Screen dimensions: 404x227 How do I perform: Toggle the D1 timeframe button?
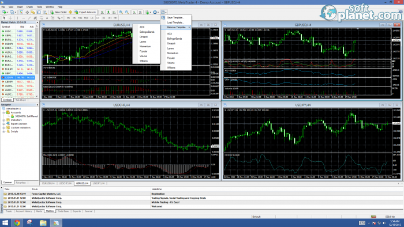(104, 18)
